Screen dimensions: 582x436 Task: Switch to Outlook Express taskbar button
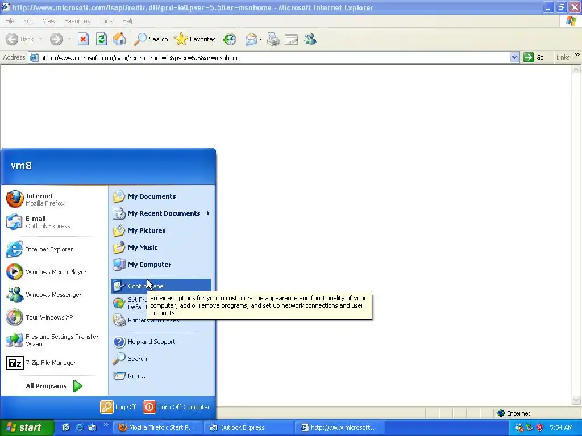pos(248,427)
